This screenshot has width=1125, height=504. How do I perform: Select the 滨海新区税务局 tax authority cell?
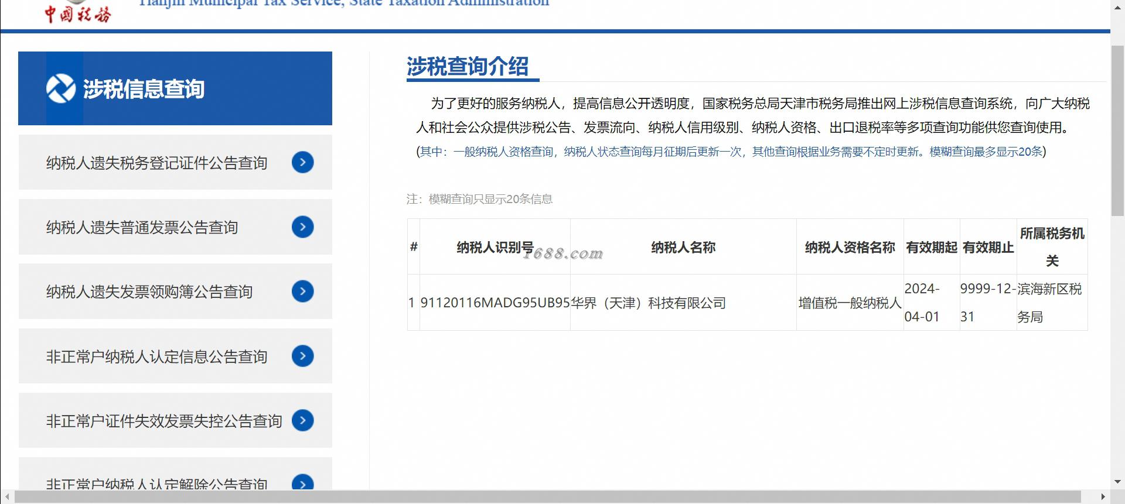pyautogui.click(x=1052, y=303)
